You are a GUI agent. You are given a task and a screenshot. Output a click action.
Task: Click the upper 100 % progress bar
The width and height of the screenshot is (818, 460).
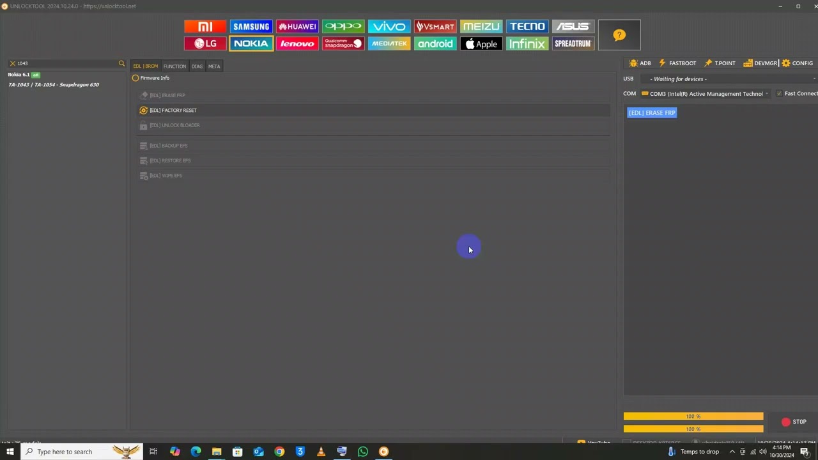pos(693,417)
